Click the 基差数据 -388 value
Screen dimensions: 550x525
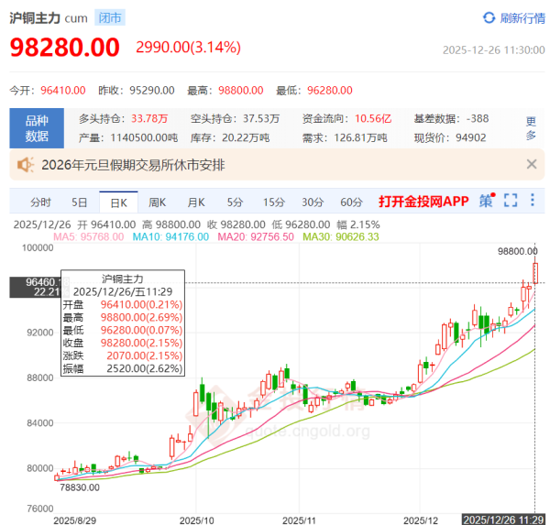point(478,118)
